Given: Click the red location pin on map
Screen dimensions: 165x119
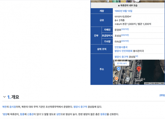Looking at the screenshot, I should pyautogui.click(x=139, y=69).
